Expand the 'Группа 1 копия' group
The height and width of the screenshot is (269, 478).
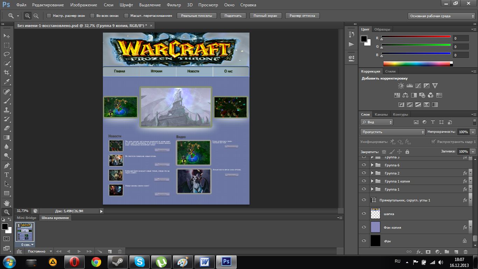[372, 181]
